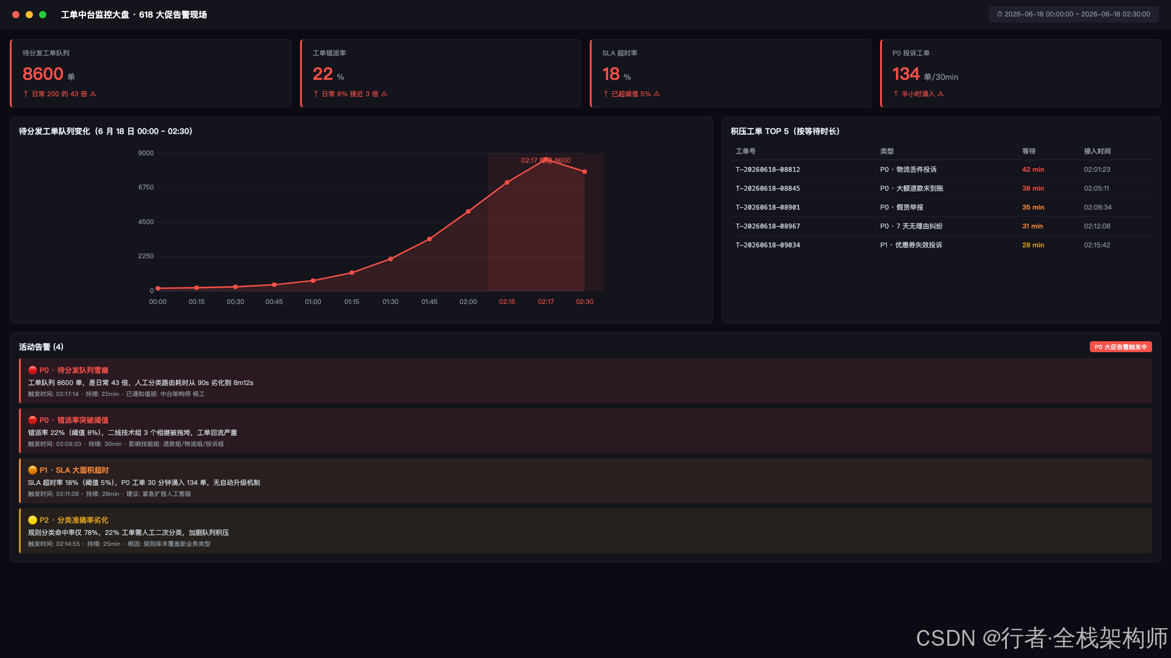Click the 日常 8% 接近 3 倍 warning text
Viewport: 1171px width, 658px height.
[351, 94]
